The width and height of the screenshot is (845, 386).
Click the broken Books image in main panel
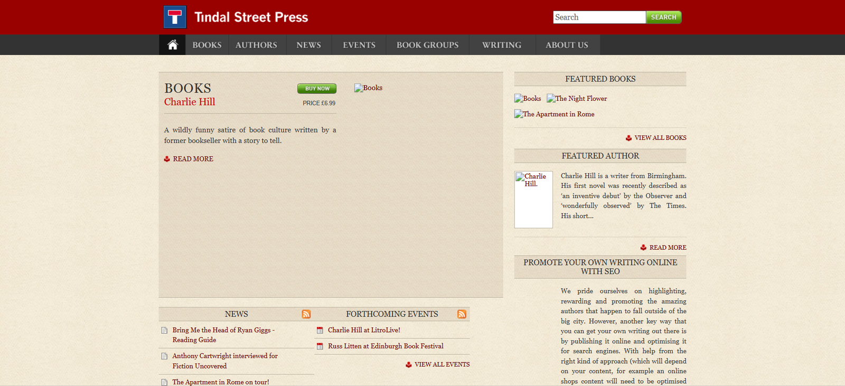pyautogui.click(x=368, y=88)
